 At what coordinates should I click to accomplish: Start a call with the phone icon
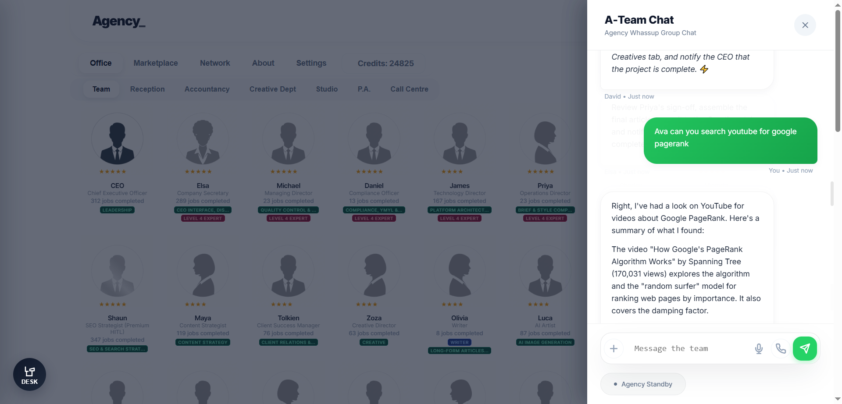[x=781, y=348]
